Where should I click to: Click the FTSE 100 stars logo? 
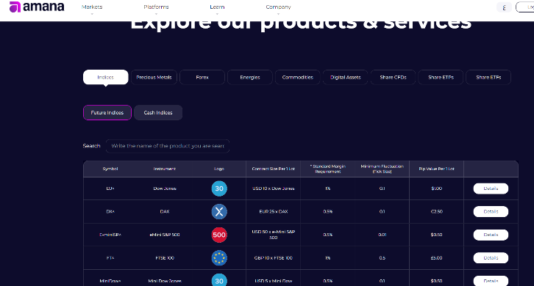point(219,258)
